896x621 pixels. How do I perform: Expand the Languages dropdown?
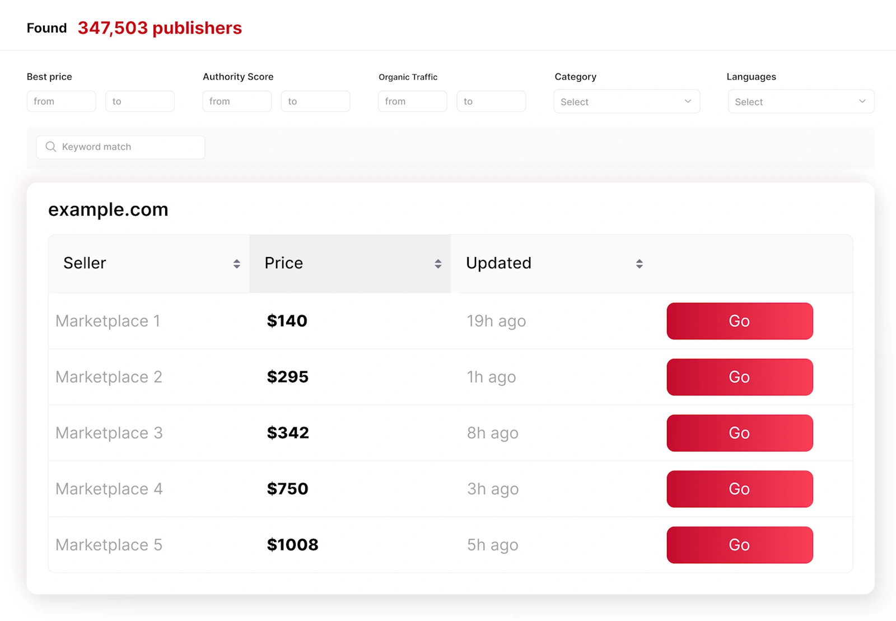click(x=800, y=102)
